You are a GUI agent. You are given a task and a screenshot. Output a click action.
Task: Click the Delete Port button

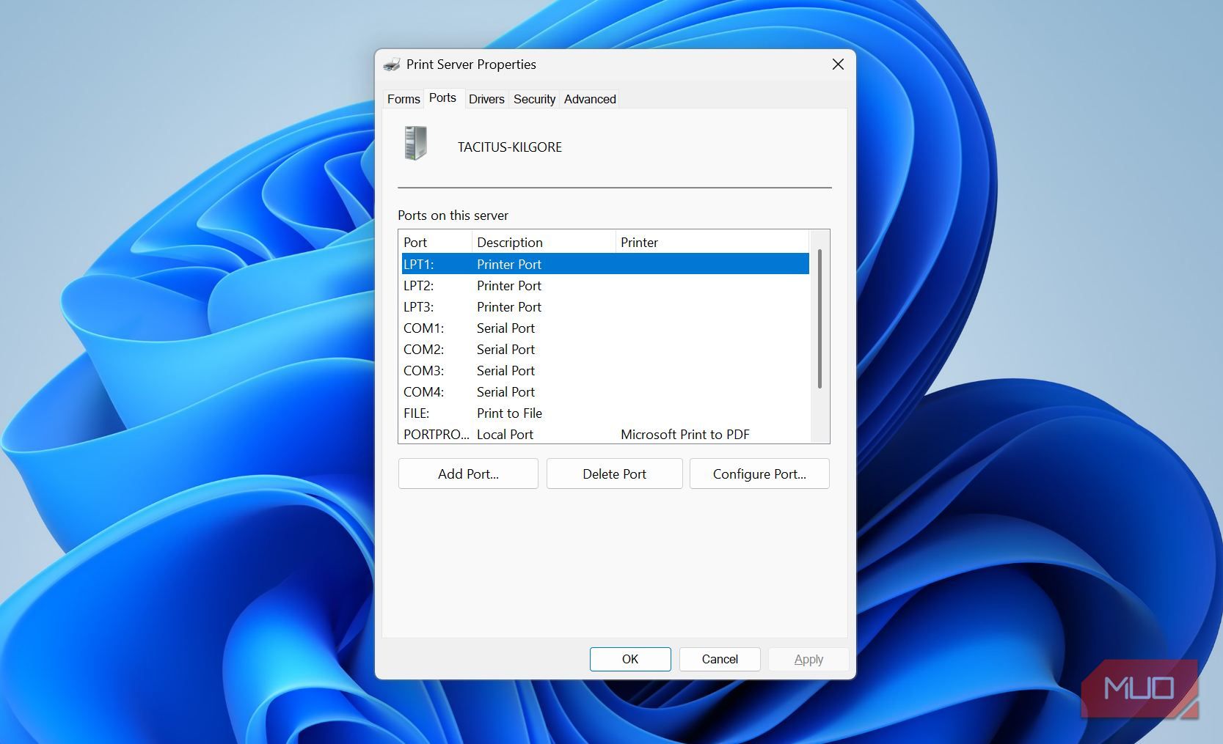tap(614, 474)
